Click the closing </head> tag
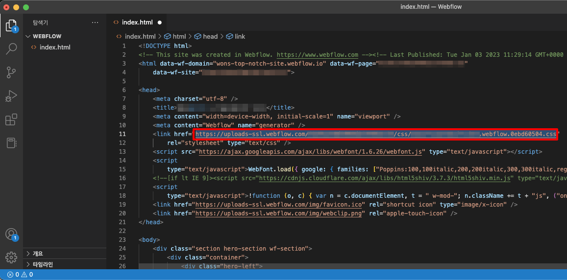567x280 pixels. (151, 222)
